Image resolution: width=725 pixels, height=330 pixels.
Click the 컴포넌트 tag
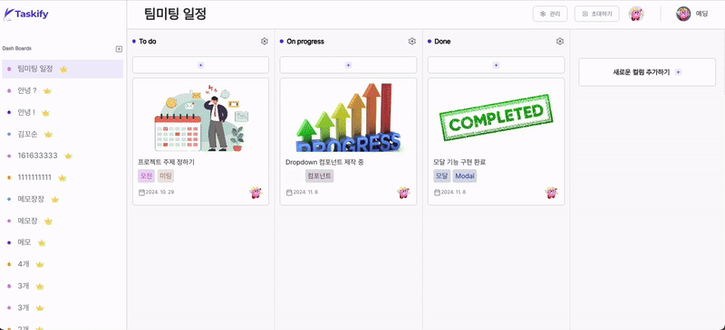pyautogui.click(x=320, y=175)
